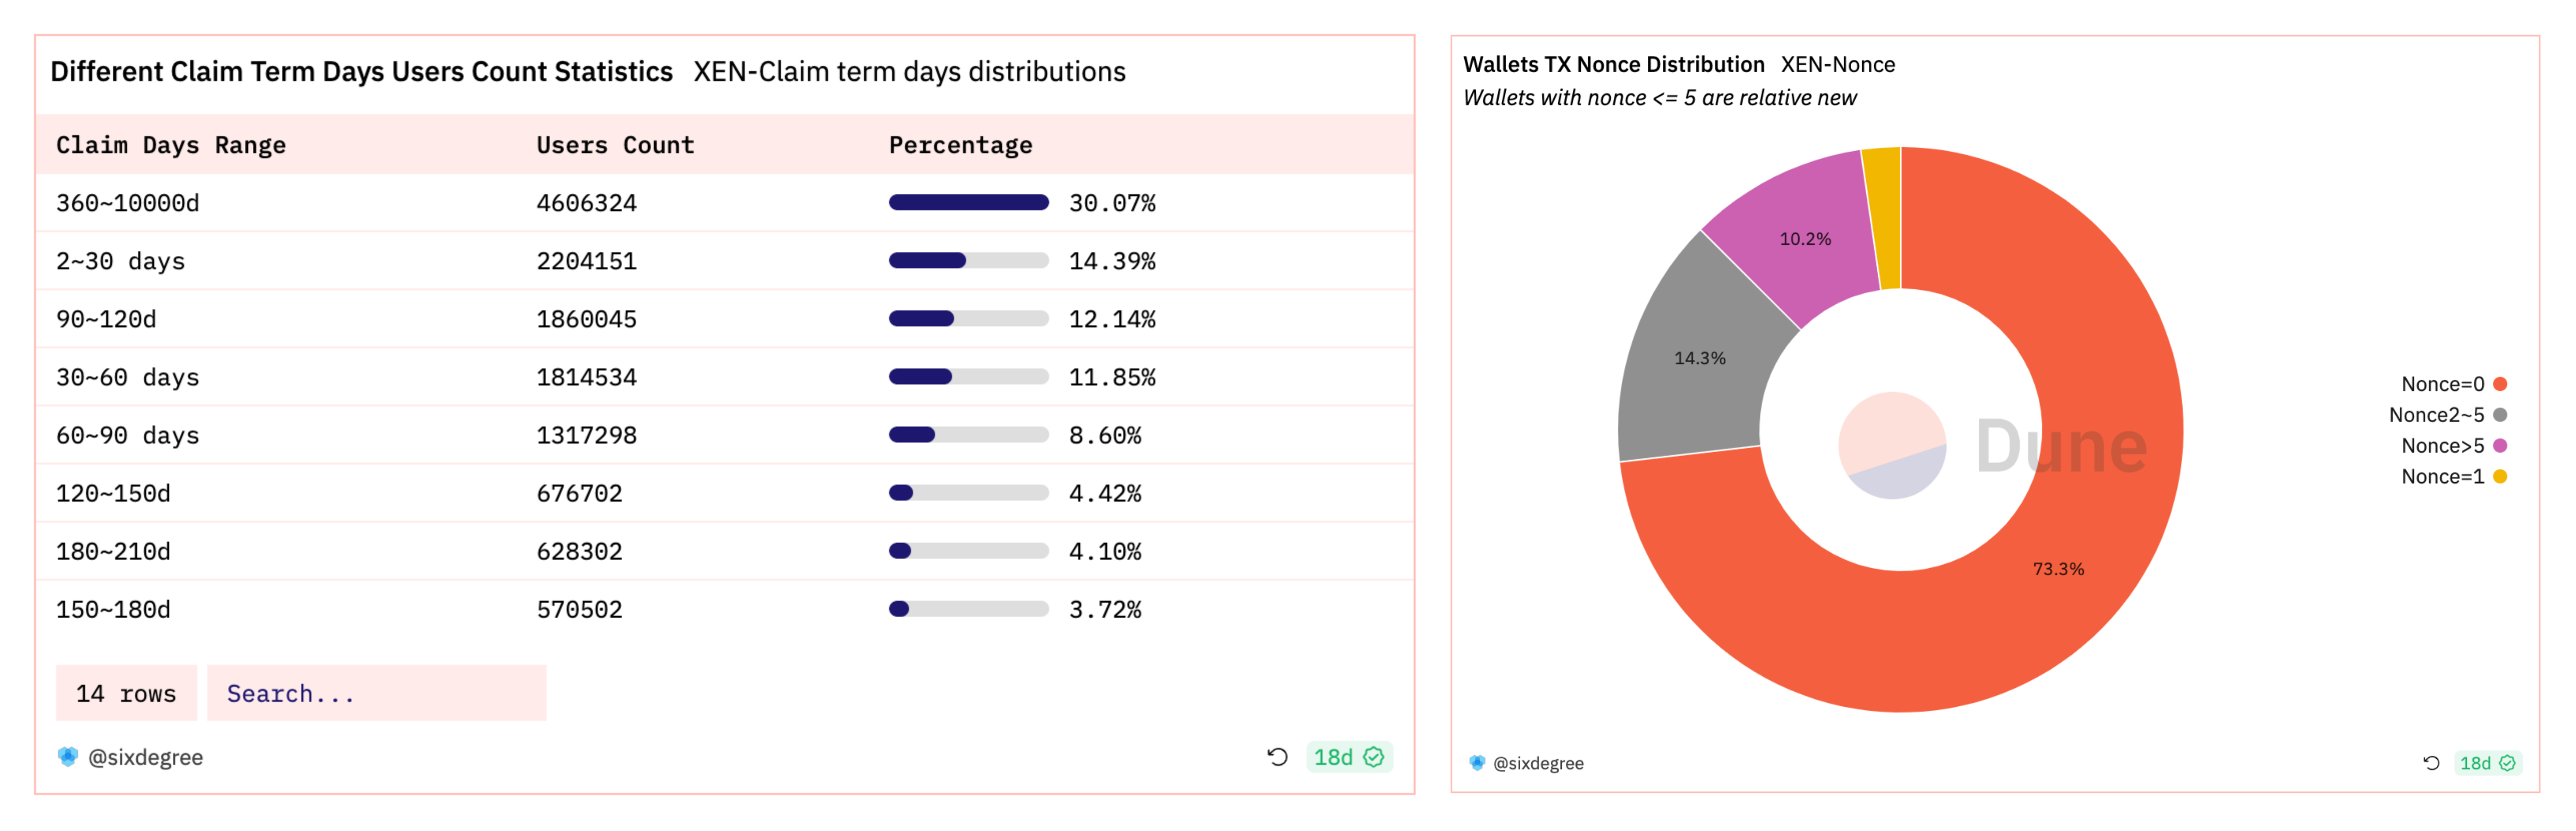Image resolution: width=2576 pixels, height=831 pixels.
Task: Open the @sixdegree profile link below the table
Action: pos(145,757)
